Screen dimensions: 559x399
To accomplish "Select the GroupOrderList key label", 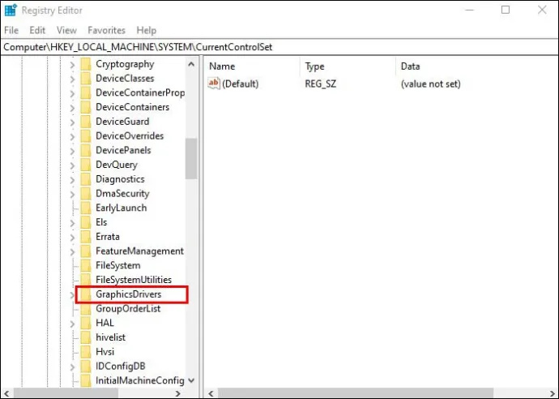I will [128, 309].
